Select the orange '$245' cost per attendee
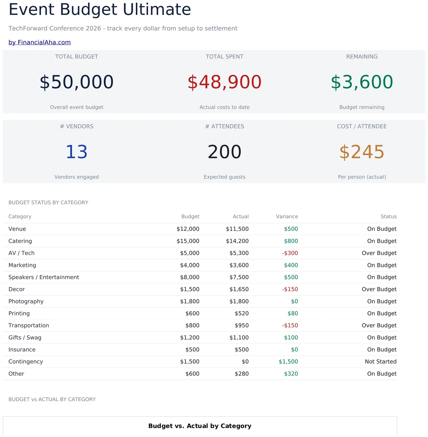This screenshot has height=437, width=428. (362, 152)
